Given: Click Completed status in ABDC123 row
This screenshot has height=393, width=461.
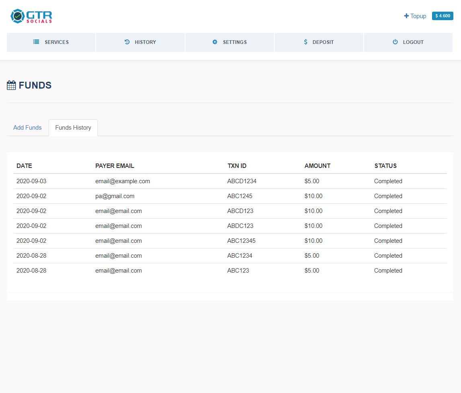Looking at the screenshot, I should pos(388,226).
